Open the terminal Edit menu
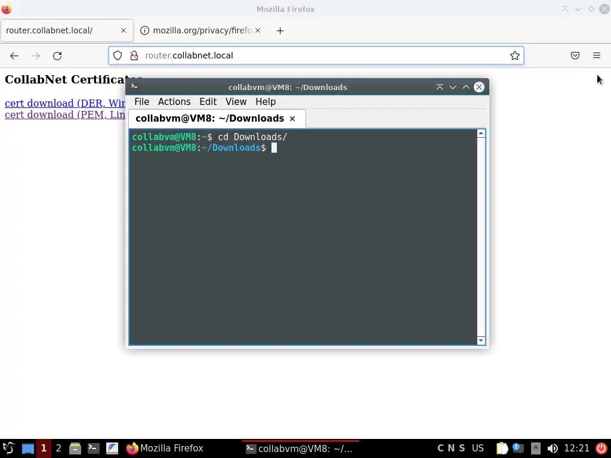This screenshot has width=611, height=458. [208, 101]
